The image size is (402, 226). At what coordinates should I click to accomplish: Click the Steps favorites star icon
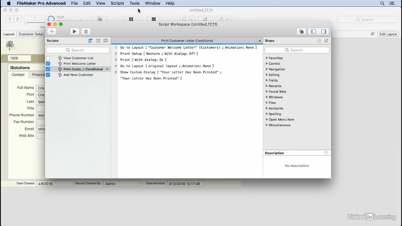coord(319,41)
